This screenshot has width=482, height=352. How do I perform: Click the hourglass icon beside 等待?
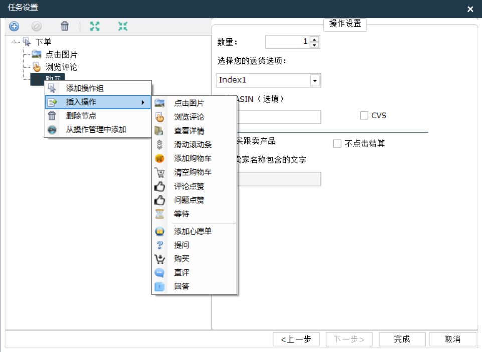point(159,214)
